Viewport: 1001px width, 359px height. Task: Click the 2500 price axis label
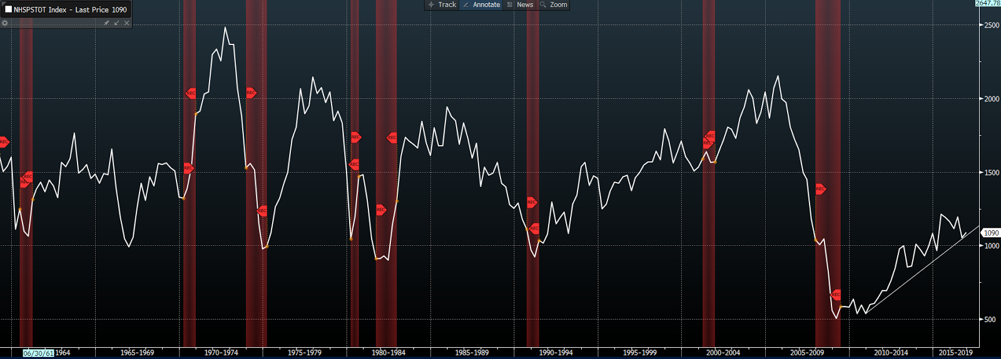(992, 26)
